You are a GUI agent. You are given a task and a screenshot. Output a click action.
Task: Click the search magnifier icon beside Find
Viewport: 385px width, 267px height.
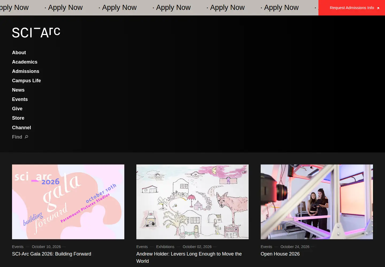[26, 137]
